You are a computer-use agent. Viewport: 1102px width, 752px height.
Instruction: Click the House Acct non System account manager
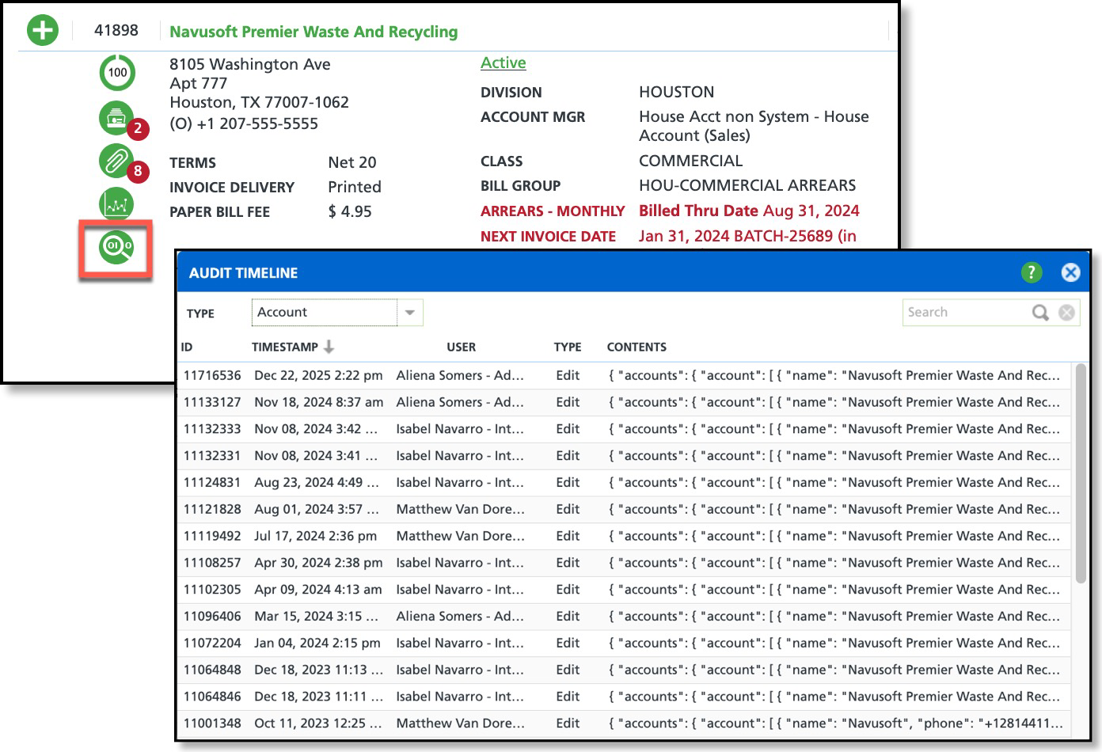click(754, 126)
